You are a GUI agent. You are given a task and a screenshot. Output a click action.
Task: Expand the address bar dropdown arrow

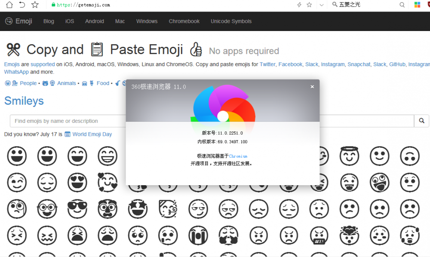[321, 5]
